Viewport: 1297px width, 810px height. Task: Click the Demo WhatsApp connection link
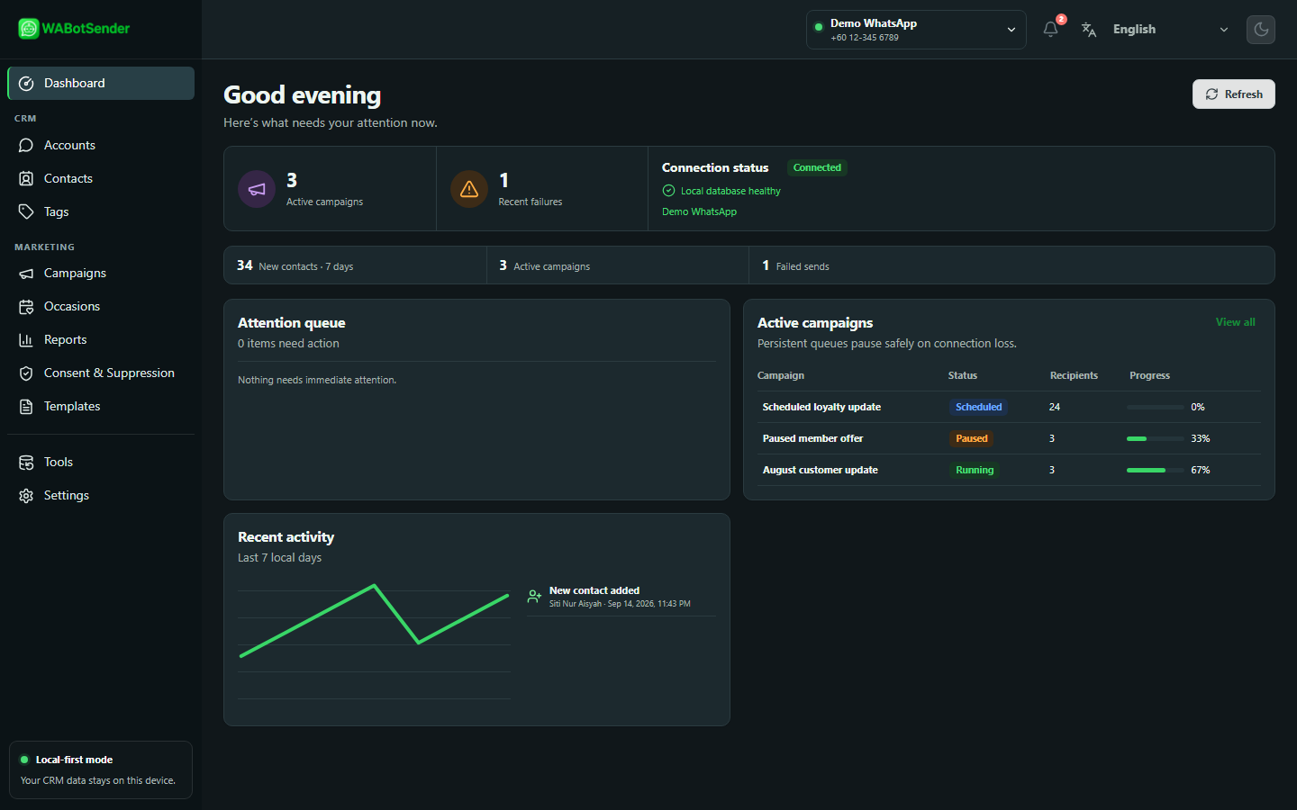click(x=699, y=211)
